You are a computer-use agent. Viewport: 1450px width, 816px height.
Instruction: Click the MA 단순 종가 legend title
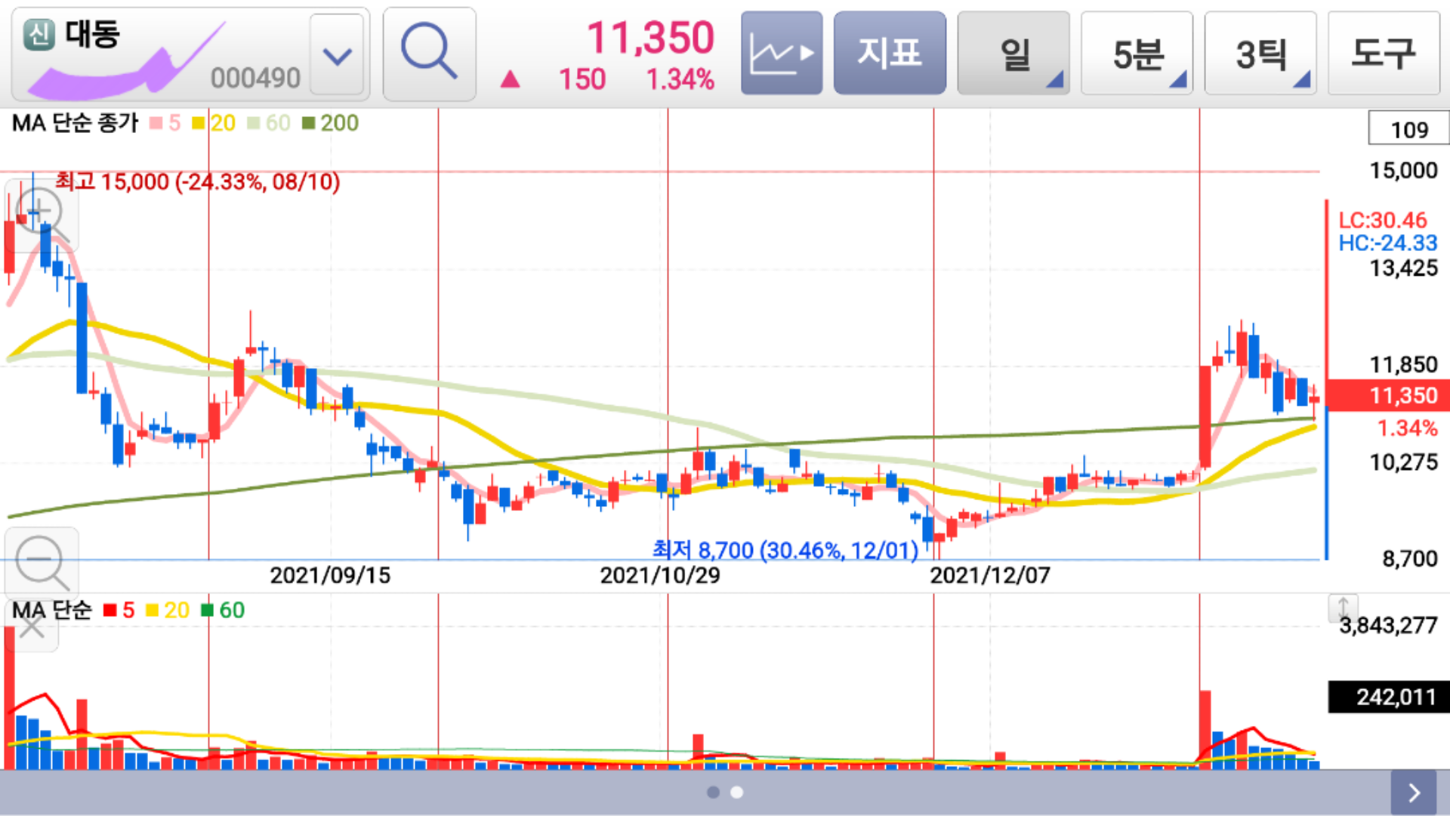point(76,123)
